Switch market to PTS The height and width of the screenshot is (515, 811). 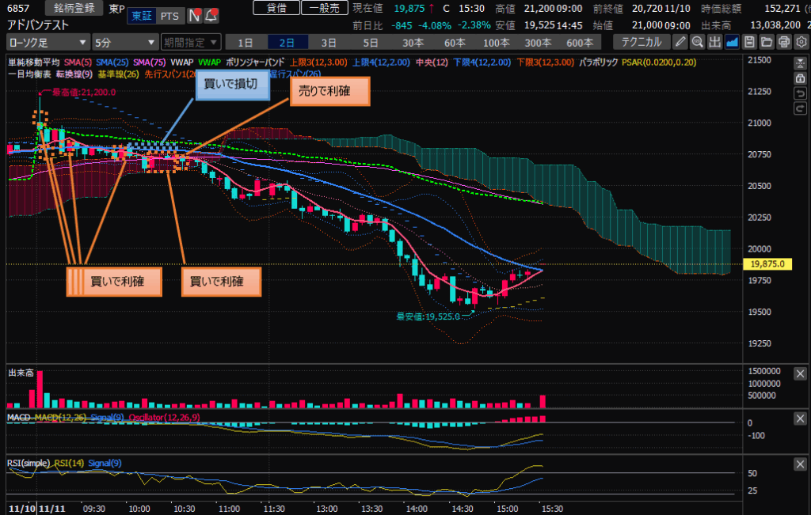pos(169,15)
